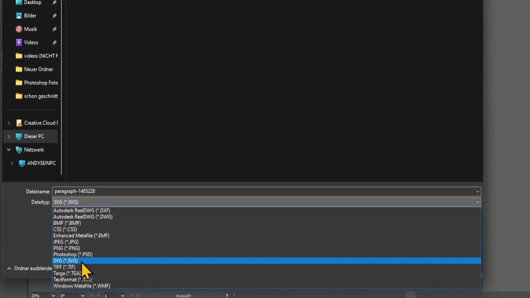Select TIFF (*.TIF) file format
This screenshot has height=298, width=530.
(x=64, y=267)
